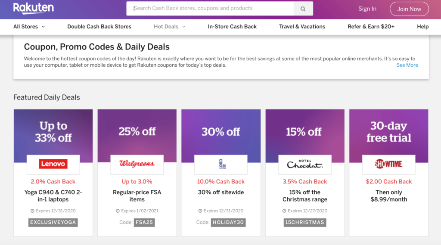Expand description with See More

pos(407,65)
